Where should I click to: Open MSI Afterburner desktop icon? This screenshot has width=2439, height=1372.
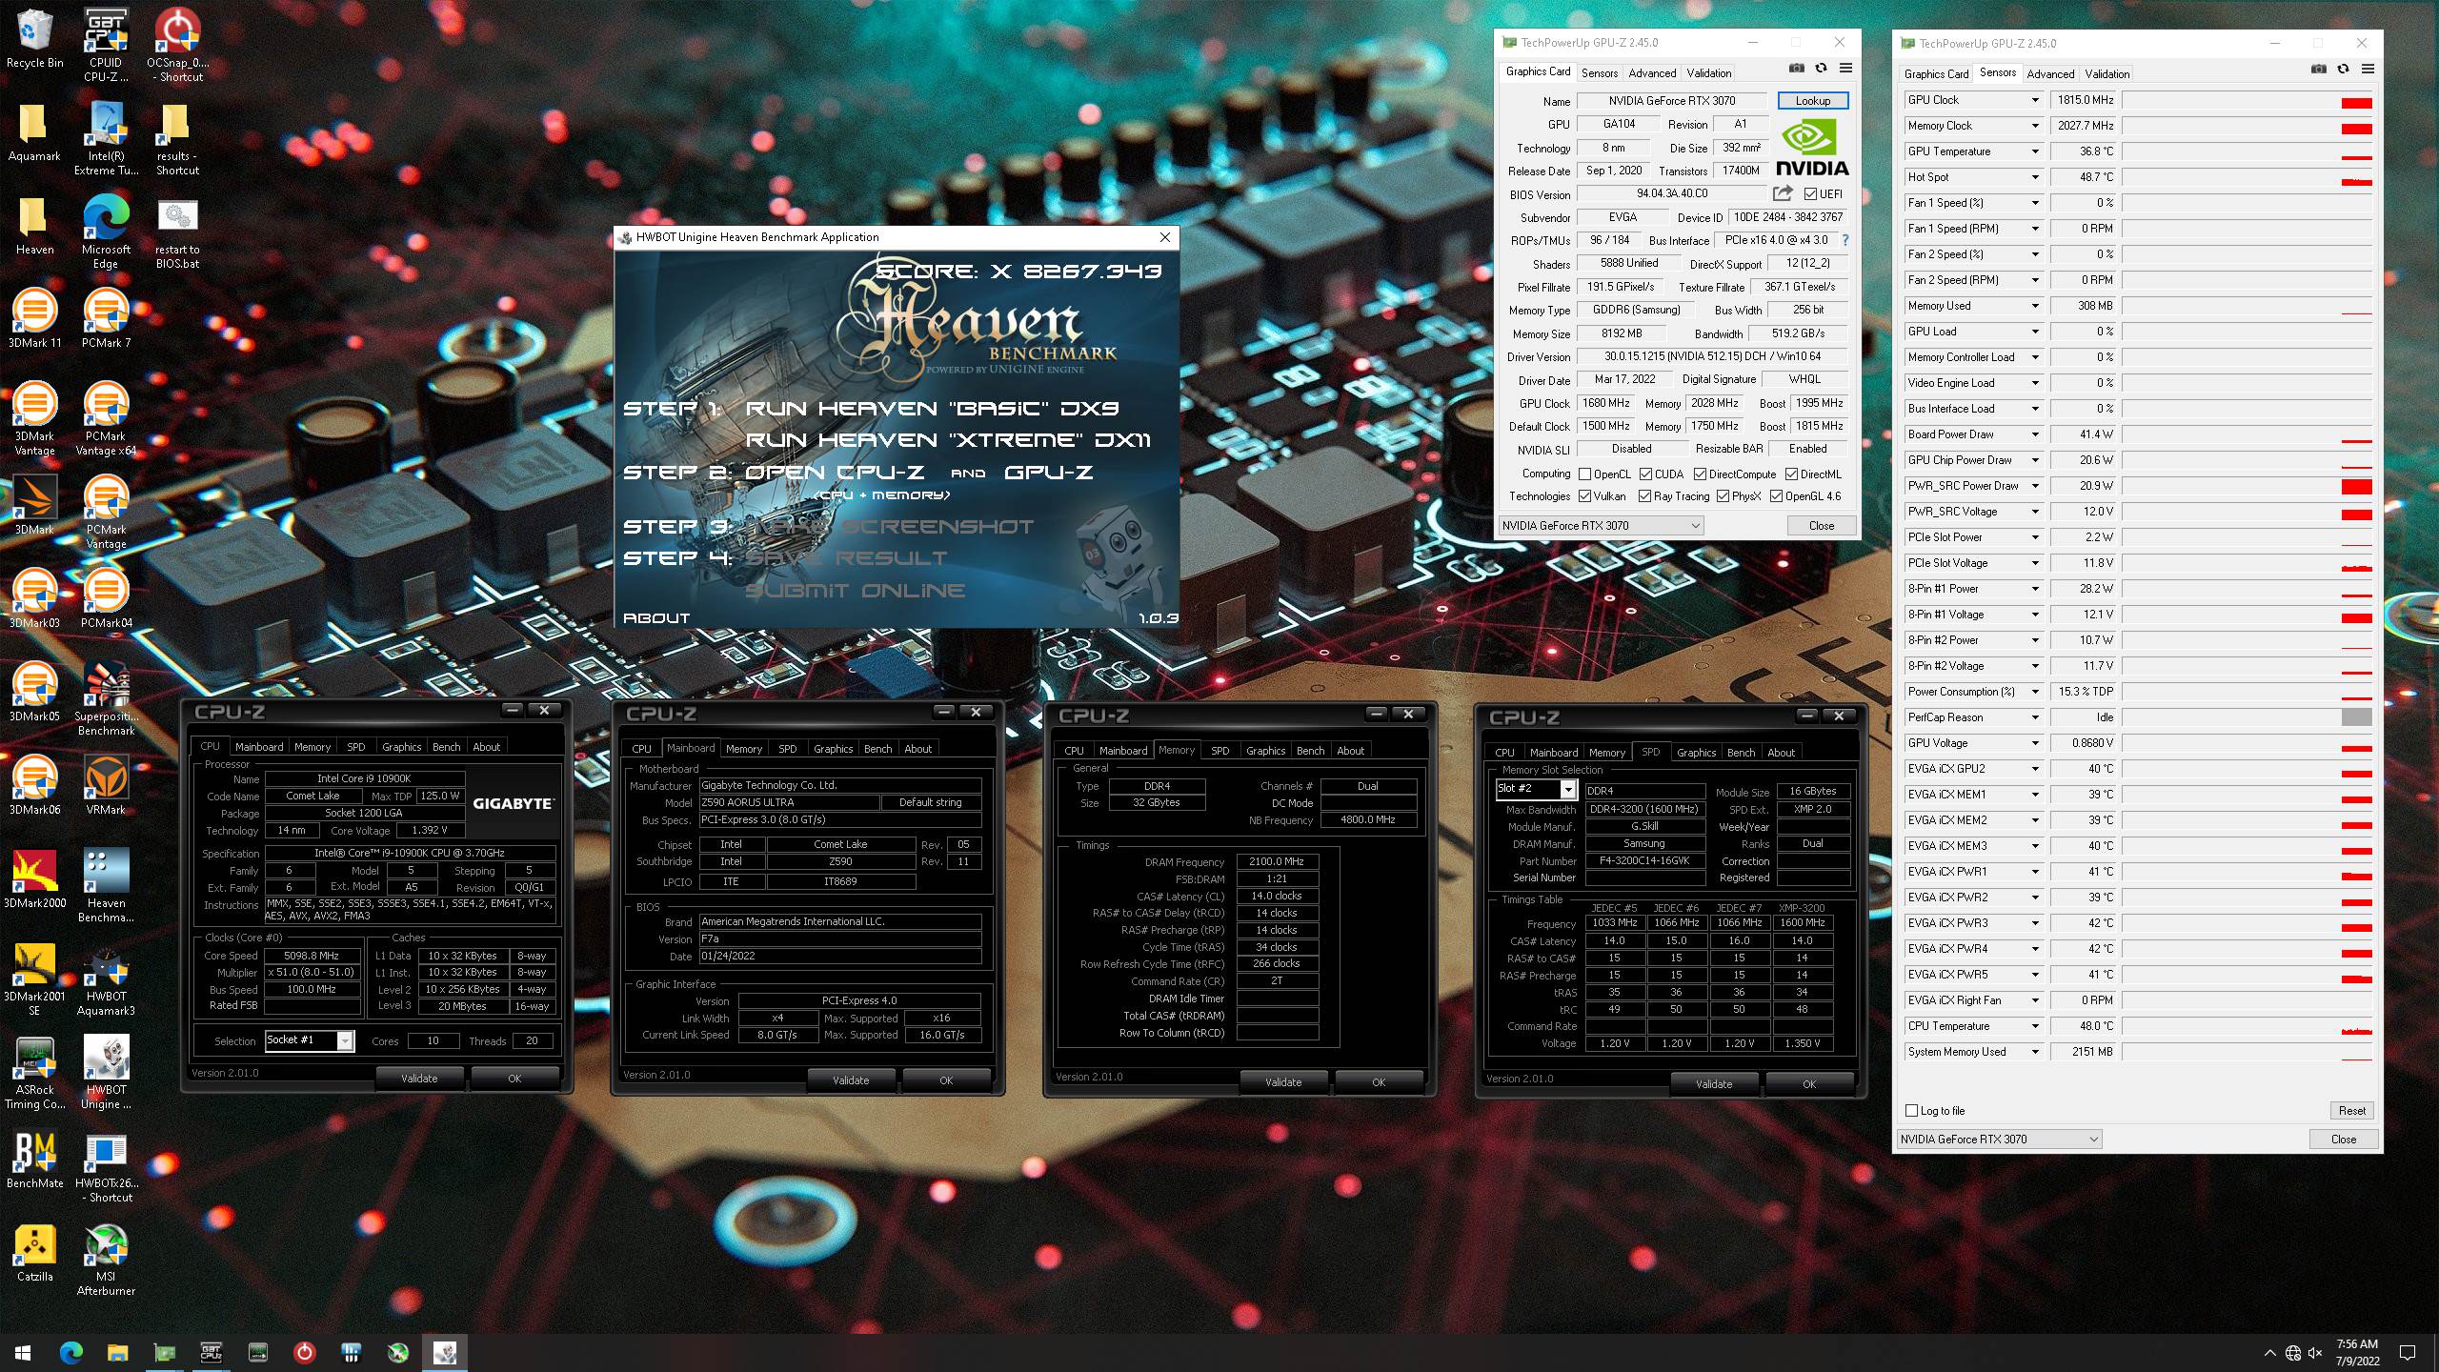click(106, 1261)
